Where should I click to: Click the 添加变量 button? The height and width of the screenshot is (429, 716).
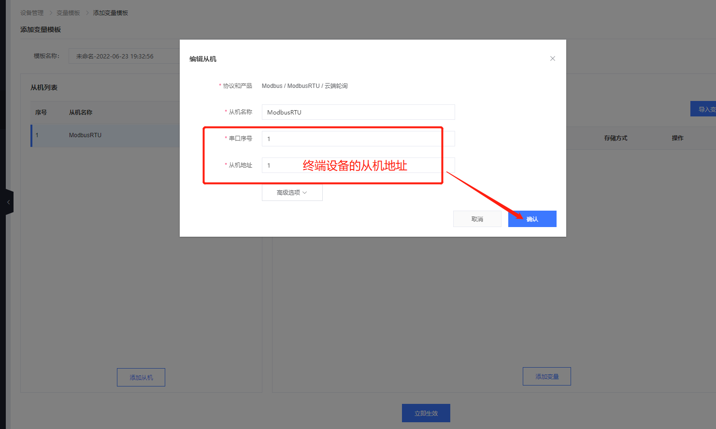(546, 376)
